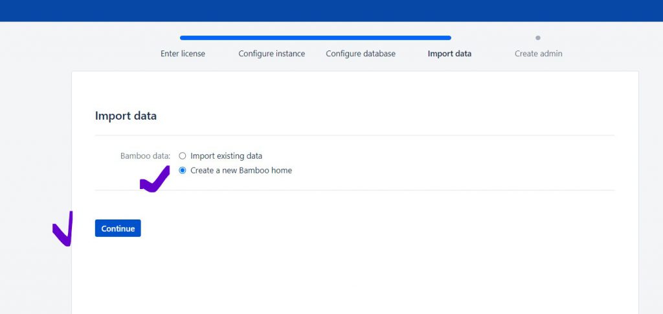The image size is (663, 314).
Task: Select the "Import existing data" radio button
Action: pos(183,156)
